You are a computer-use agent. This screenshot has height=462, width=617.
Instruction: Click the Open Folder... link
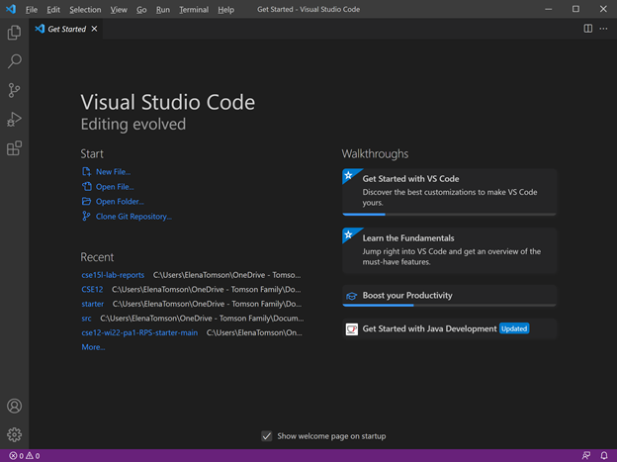pos(120,201)
